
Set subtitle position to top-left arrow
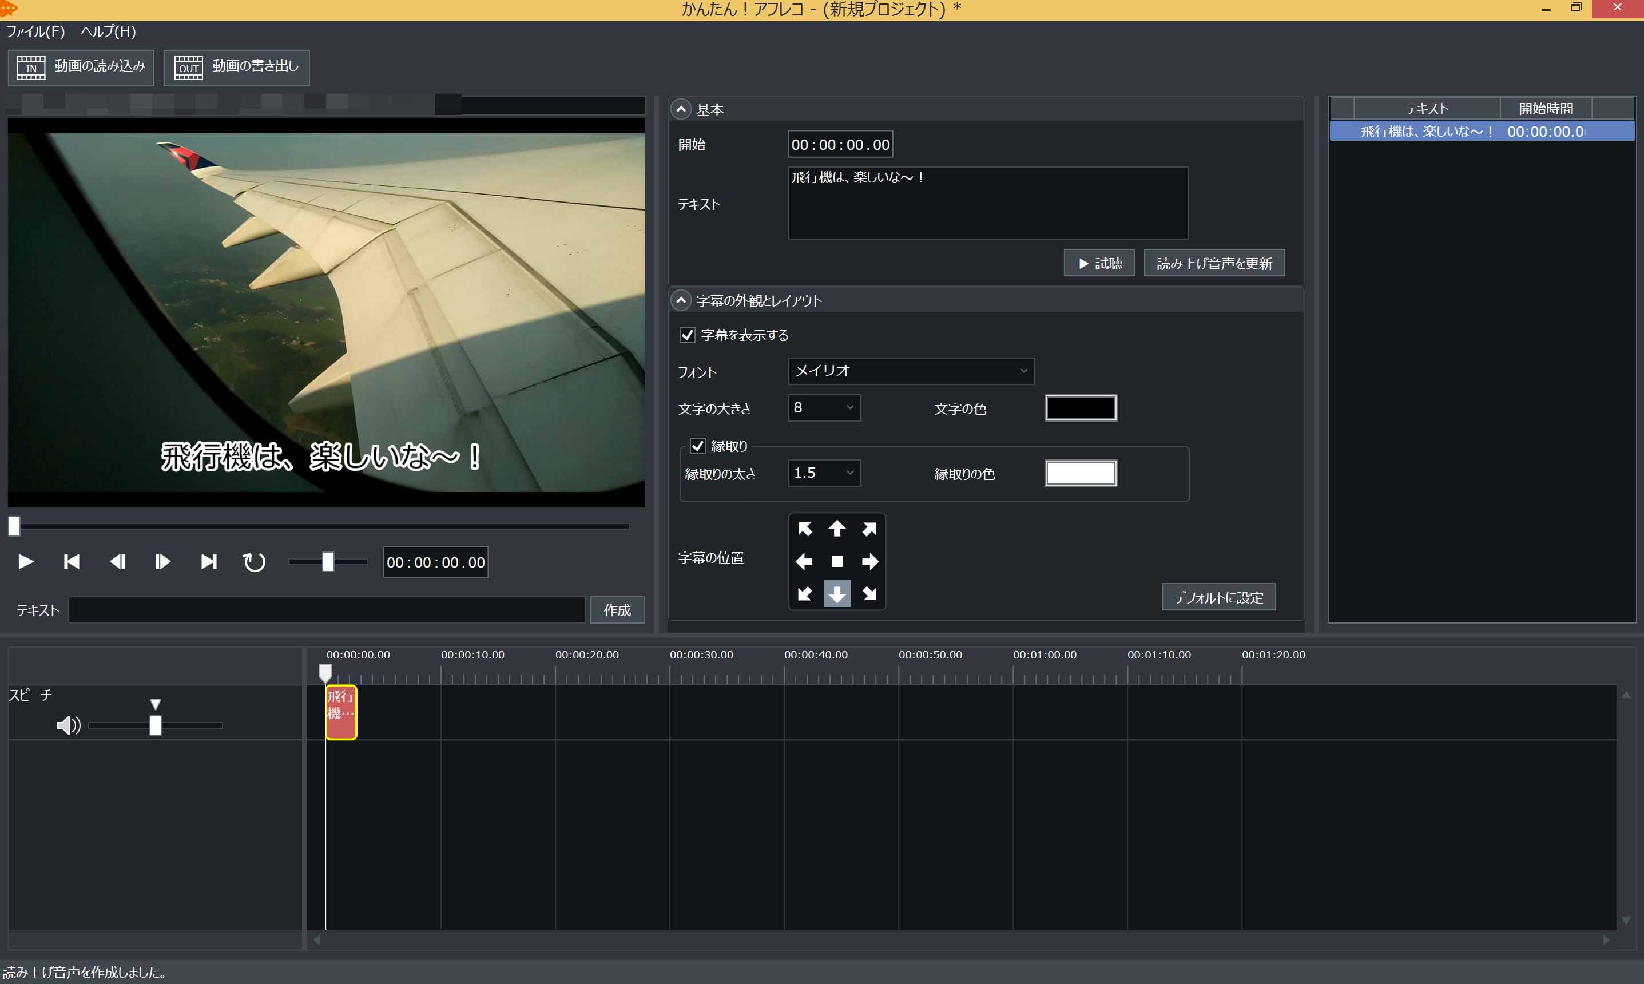pos(805,529)
